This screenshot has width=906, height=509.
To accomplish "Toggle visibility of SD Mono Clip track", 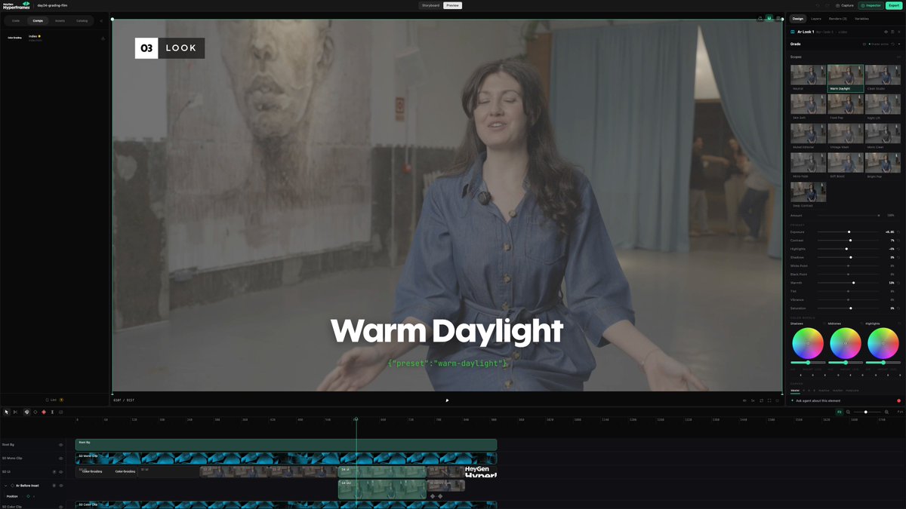I will click(61, 458).
